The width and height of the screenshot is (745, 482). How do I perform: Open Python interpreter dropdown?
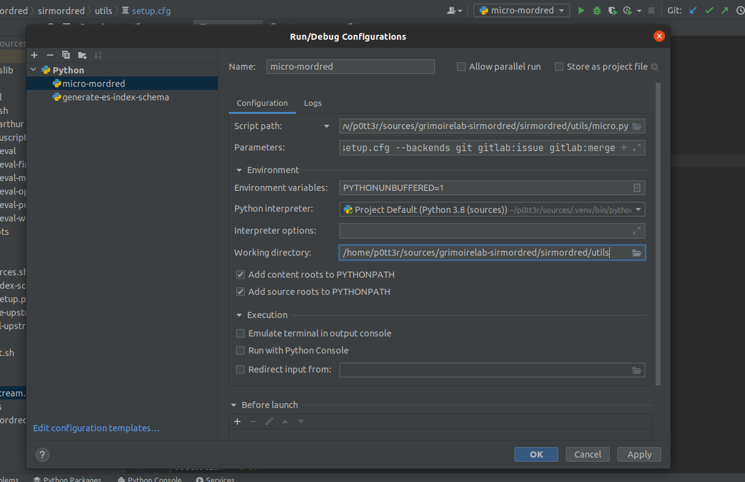[638, 210]
